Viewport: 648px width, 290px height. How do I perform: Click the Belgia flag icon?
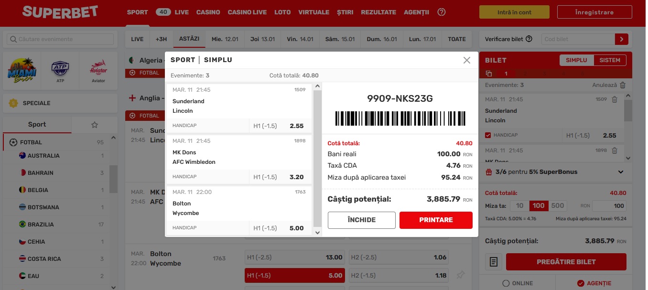point(22,190)
